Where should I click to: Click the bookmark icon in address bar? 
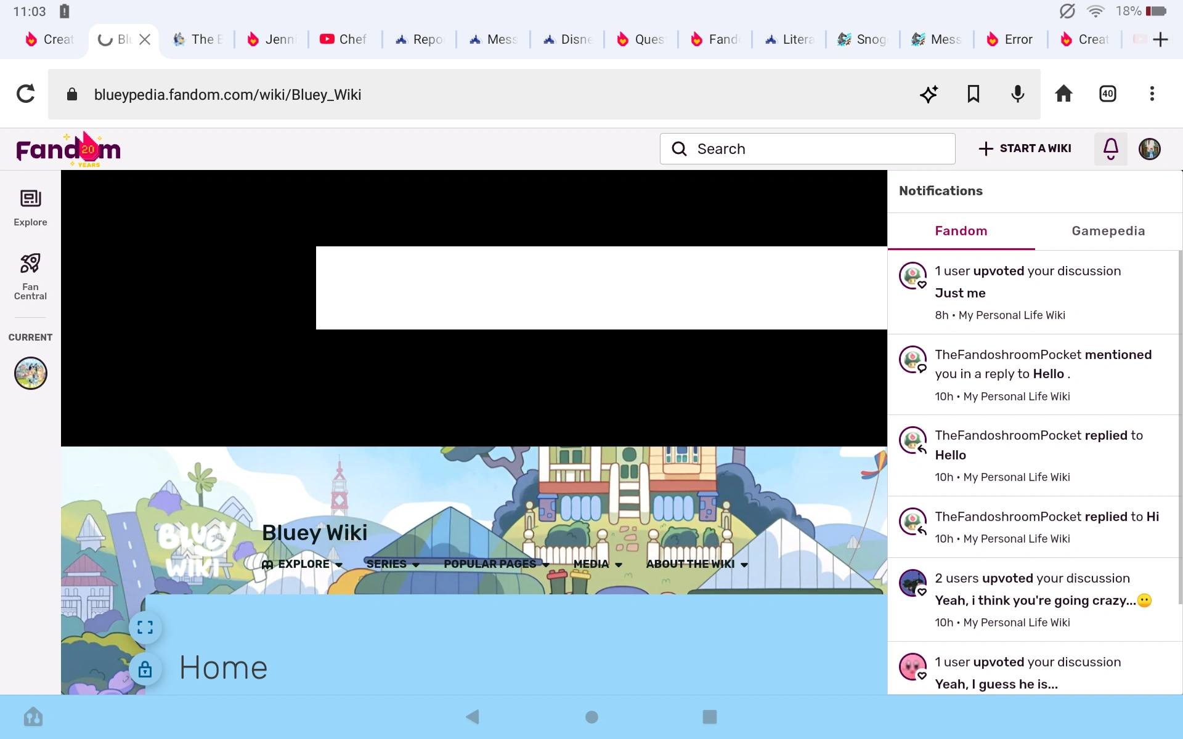click(973, 94)
